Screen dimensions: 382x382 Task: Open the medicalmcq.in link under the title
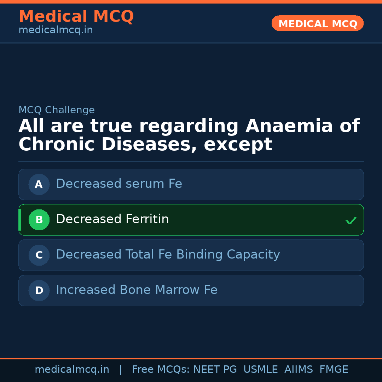[56, 30]
